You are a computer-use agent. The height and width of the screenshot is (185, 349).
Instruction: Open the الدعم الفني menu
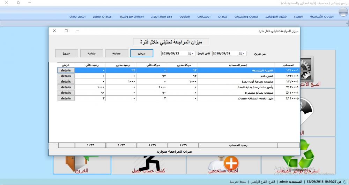(x=77, y=17)
